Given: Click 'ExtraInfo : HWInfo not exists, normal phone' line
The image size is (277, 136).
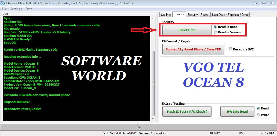Looking at the screenshot, I should [37, 95].
